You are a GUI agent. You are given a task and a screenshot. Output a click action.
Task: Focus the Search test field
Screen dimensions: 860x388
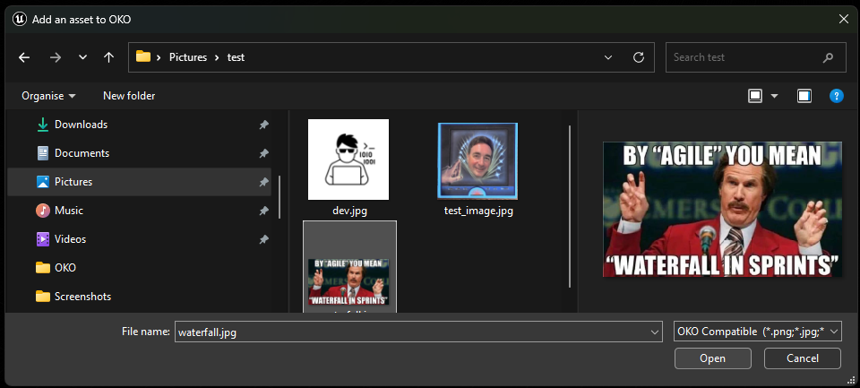(x=756, y=57)
